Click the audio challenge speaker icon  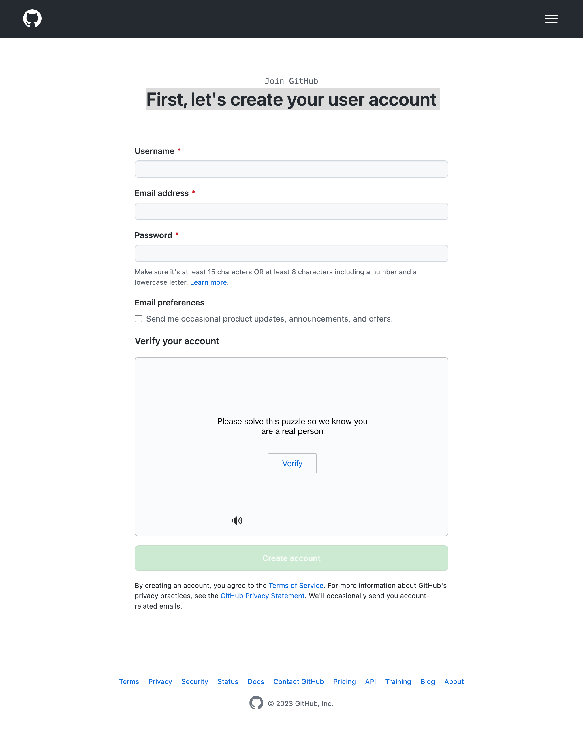click(236, 521)
